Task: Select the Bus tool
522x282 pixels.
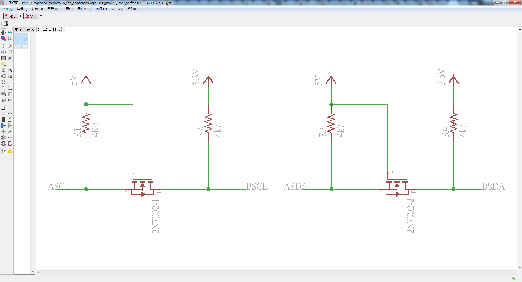Action: pyautogui.click(x=4, y=126)
